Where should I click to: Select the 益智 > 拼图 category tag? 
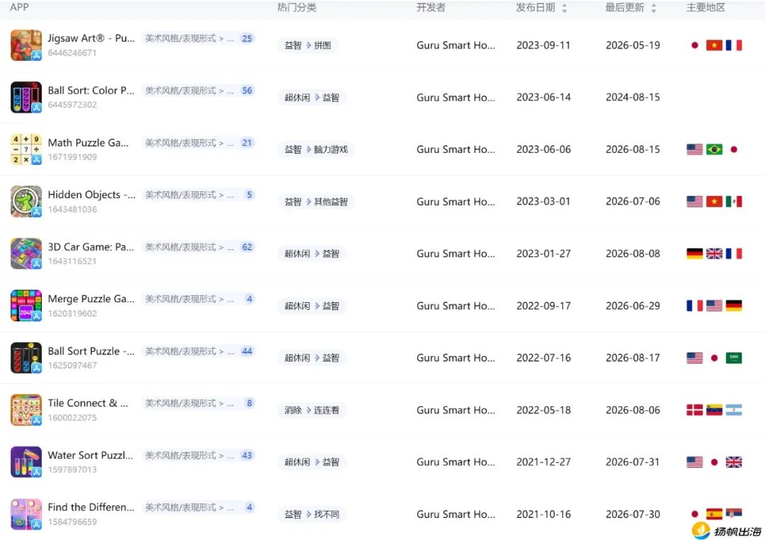308,45
